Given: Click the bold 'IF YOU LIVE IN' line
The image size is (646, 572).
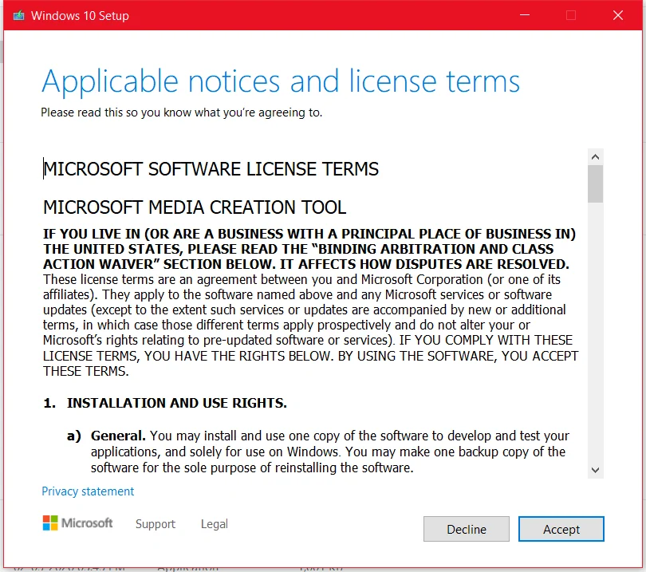Looking at the screenshot, I should click(309, 234).
